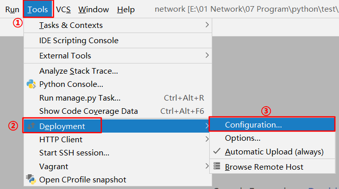The height and width of the screenshot is (189, 339).
Task: Click the CProfile snapshot icon
Action: (31, 179)
